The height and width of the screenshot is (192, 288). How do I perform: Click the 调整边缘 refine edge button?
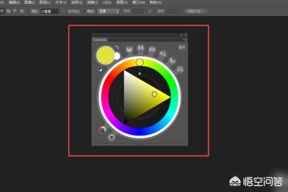[x=196, y=11]
